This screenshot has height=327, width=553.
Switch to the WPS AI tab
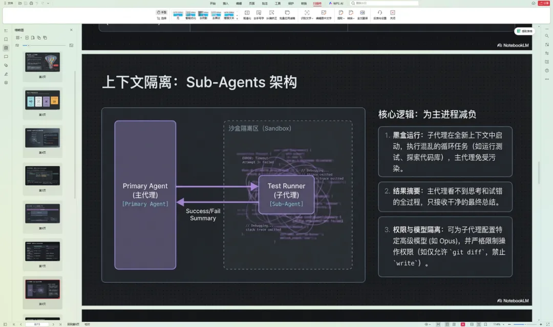(336, 3)
